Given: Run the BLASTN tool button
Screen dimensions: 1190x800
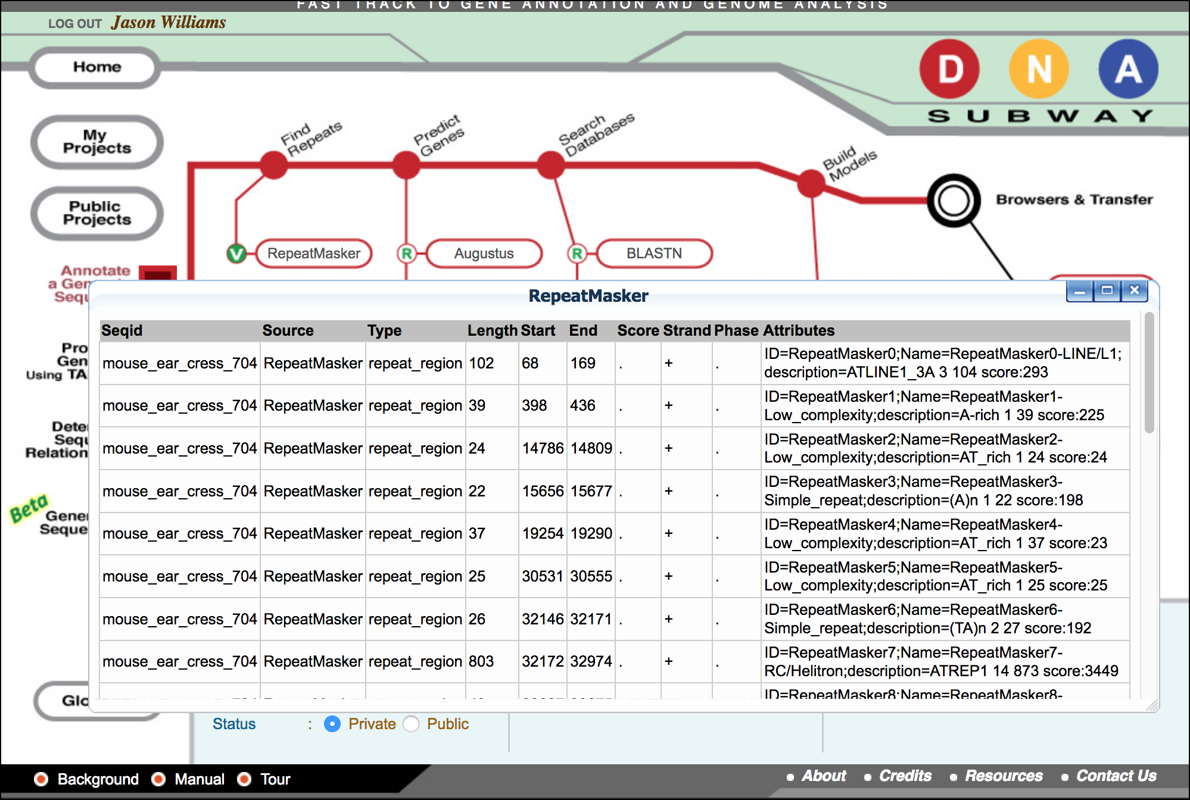Looking at the screenshot, I should [x=654, y=254].
